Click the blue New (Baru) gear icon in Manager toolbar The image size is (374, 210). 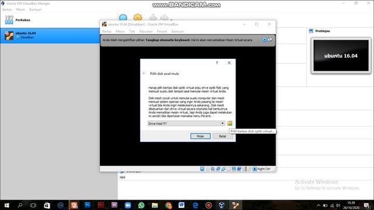pos(123,17)
